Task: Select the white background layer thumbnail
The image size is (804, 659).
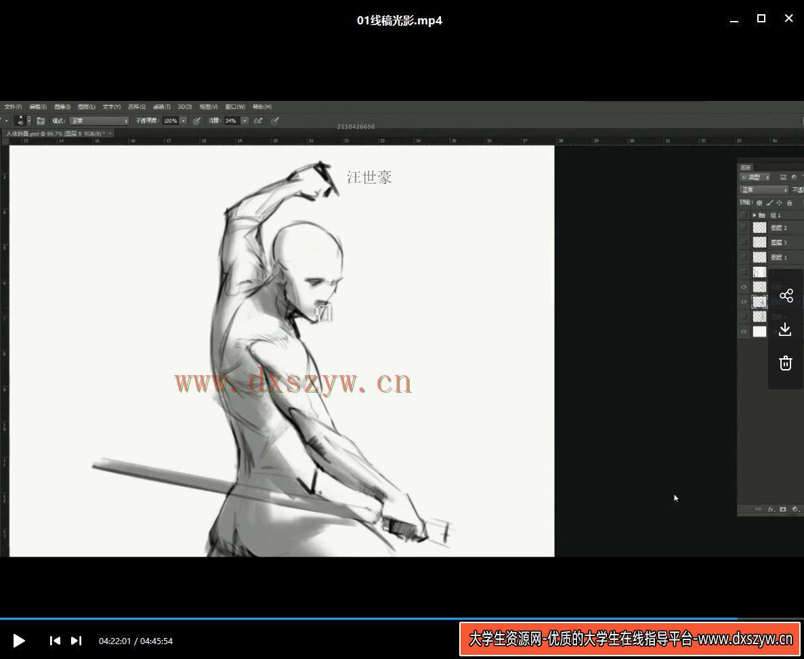Action: [x=759, y=331]
